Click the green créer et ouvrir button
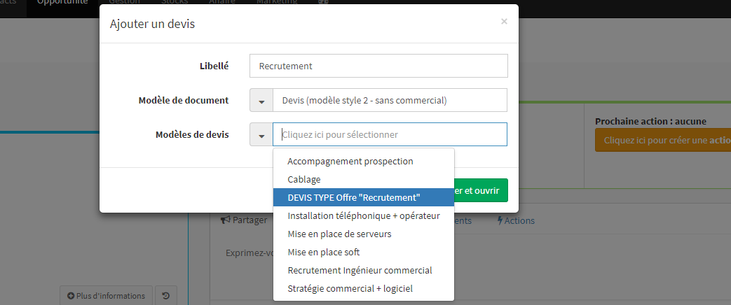The height and width of the screenshot is (305, 731). point(481,190)
